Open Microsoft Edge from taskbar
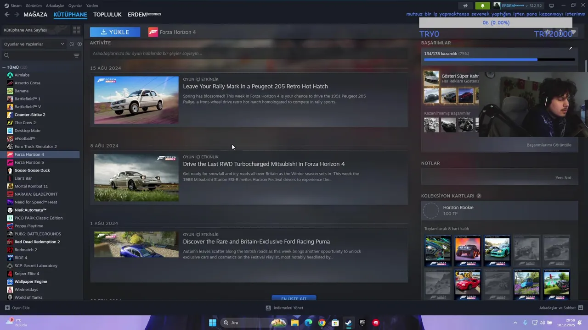588x330 pixels. pyautogui.click(x=308, y=323)
